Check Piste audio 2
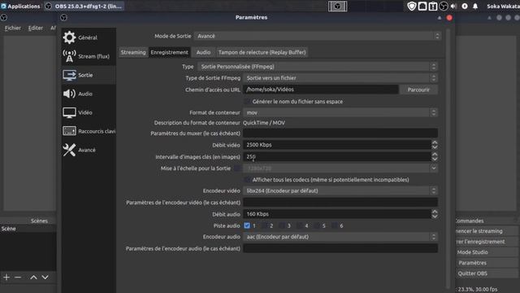The image size is (520, 293). 264,225
